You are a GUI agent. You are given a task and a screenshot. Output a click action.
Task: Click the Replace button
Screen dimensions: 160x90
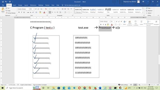149,10
